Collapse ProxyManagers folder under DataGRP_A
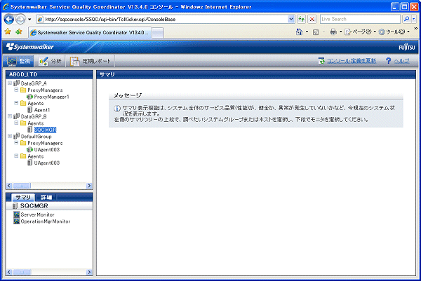The image size is (421, 281). pyautogui.click(x=16, y=90)
